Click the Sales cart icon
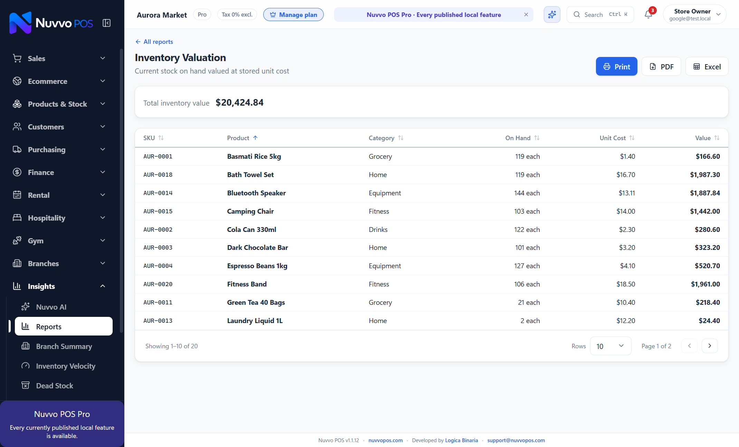The width and height of the screenshot is (739, 447). (x=17, y=58)
